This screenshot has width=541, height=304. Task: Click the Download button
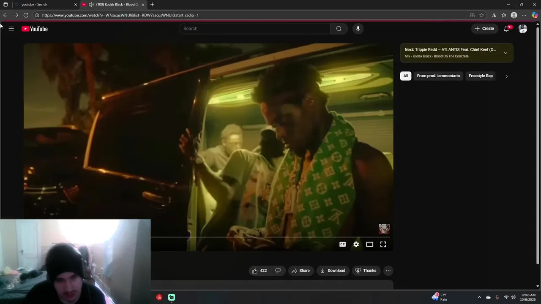(x=333, y=271)
